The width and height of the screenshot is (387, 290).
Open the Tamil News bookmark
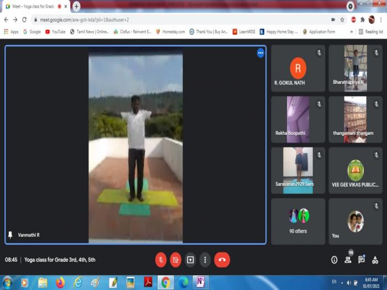tap(90, 31)
